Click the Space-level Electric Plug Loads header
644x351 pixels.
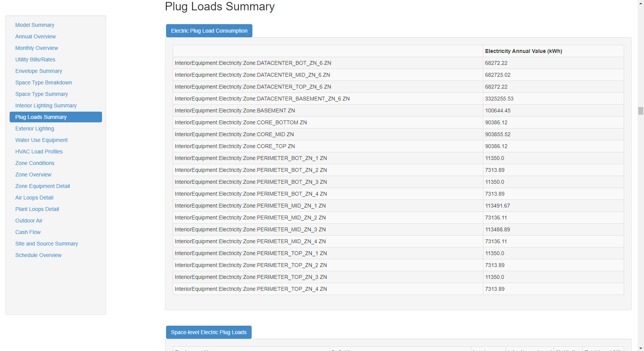tap(209, 332)
